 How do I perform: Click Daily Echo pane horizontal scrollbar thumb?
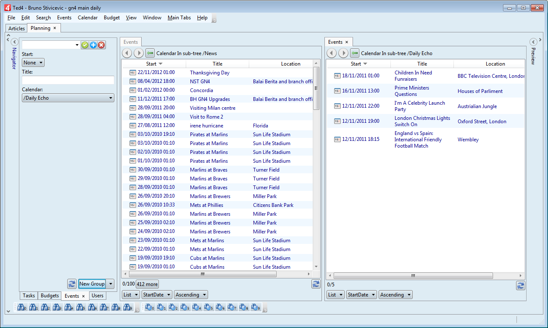(x=413, y=276)
